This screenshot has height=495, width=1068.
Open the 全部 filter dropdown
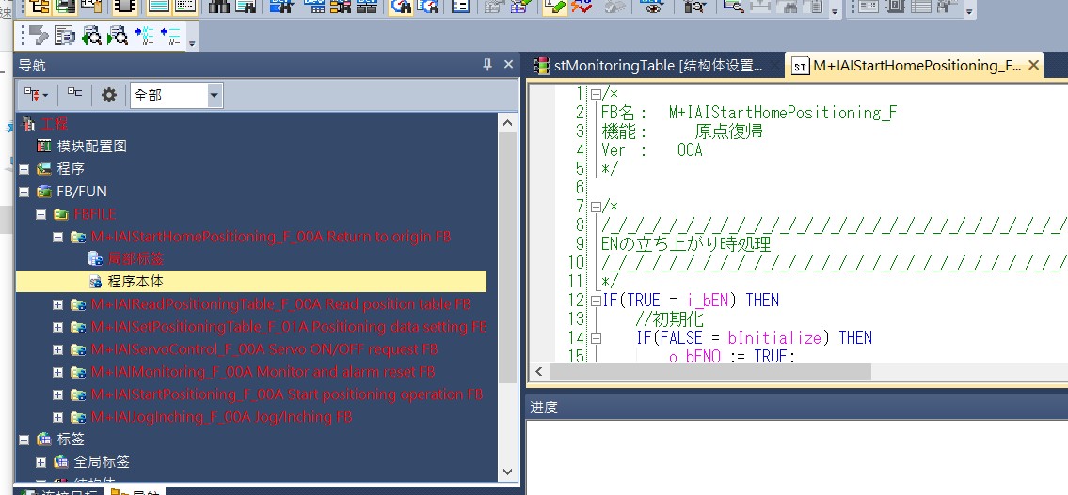coord(215,95)
